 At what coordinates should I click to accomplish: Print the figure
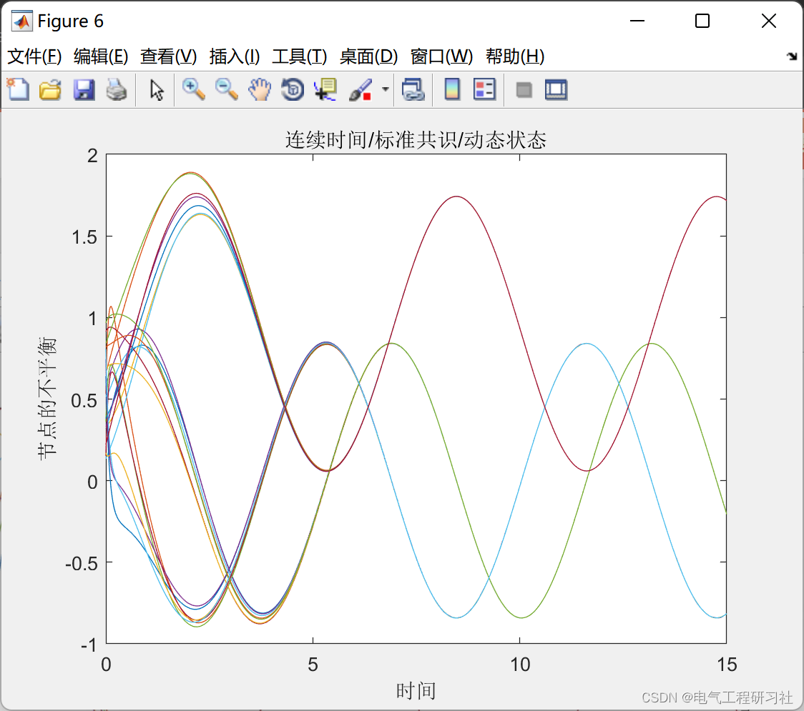(117, 89)
